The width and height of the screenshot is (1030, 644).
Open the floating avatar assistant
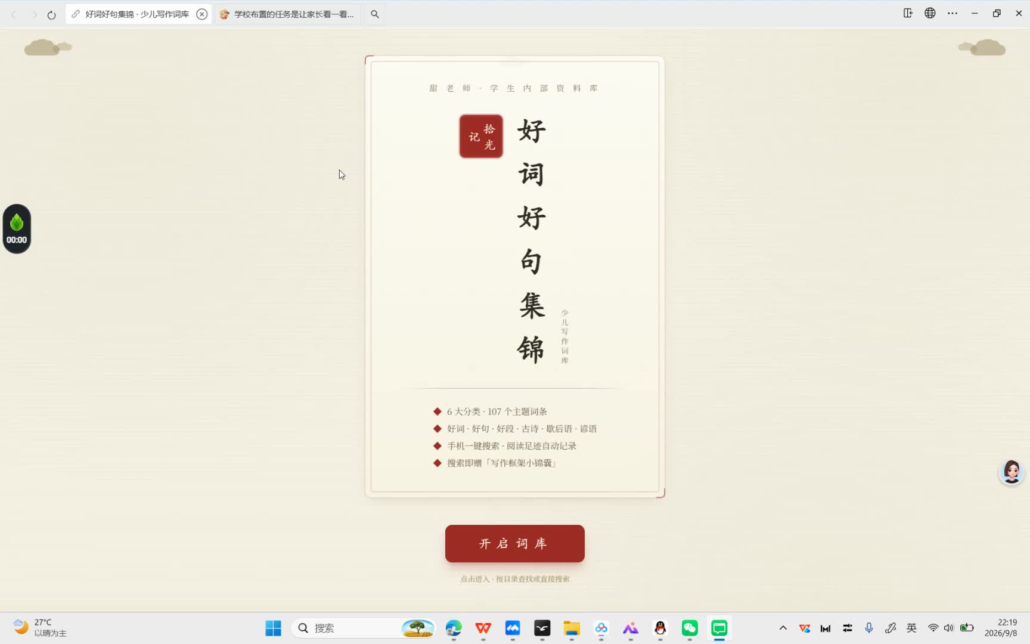click(x=1012, y=472)
